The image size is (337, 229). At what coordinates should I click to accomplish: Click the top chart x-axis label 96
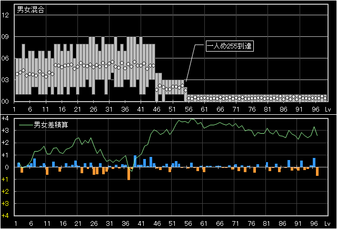[315, 109]
